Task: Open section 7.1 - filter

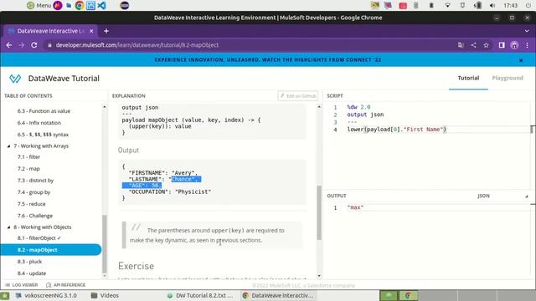Action: [28, 157]
